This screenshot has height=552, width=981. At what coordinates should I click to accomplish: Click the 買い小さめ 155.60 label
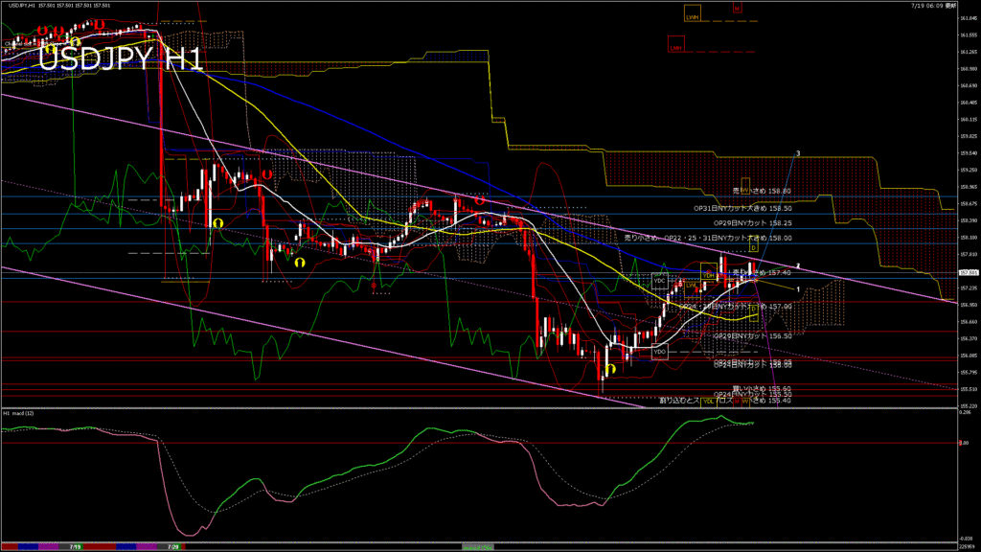tap(762, 388)
